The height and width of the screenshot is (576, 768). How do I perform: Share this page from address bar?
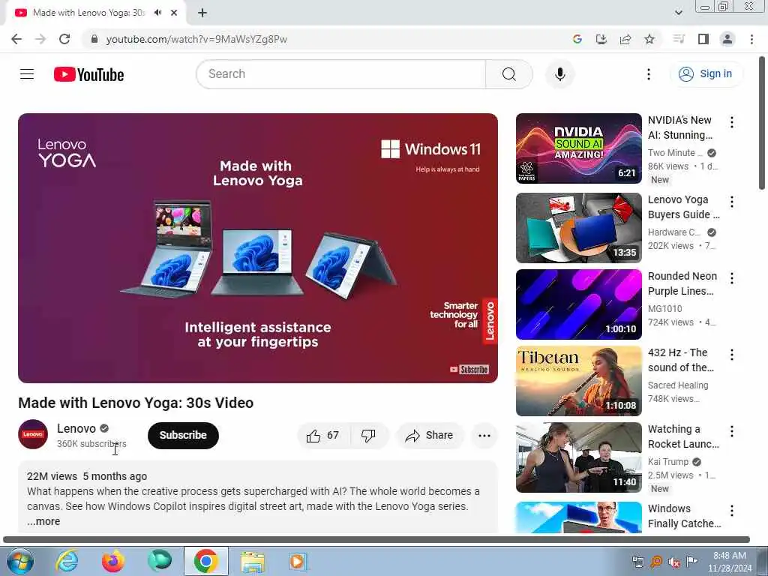click(625, 39)
